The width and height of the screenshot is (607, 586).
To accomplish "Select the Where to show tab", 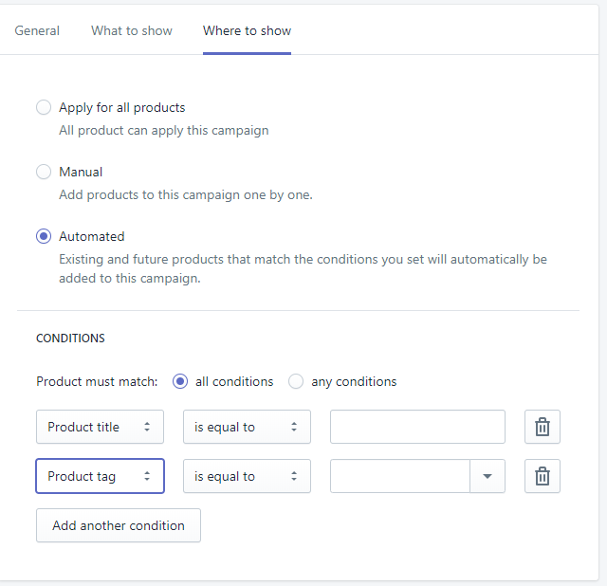I will [x=247, y=30].
